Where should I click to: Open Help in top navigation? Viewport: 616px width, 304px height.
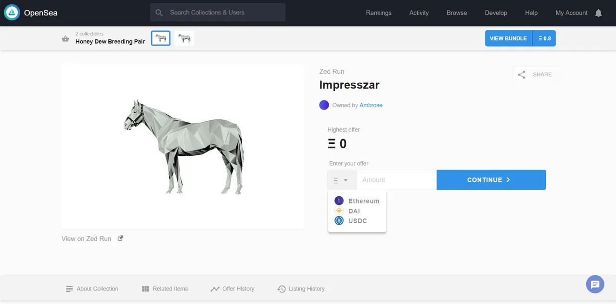(x=531, y=13)
